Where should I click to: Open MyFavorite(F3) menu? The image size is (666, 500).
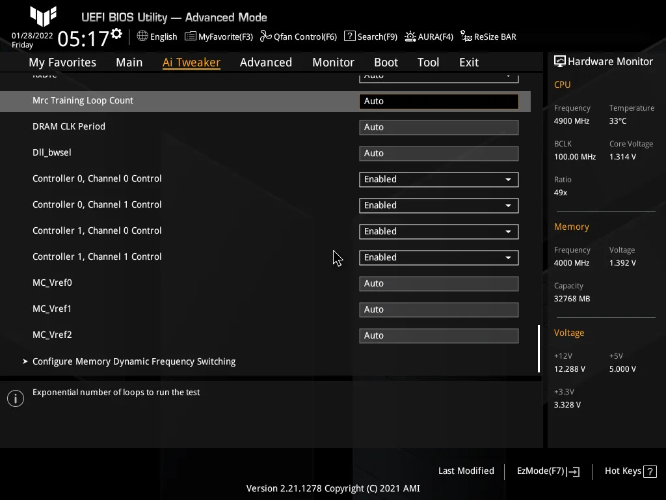pyautogui.click(x=219, y=36)
